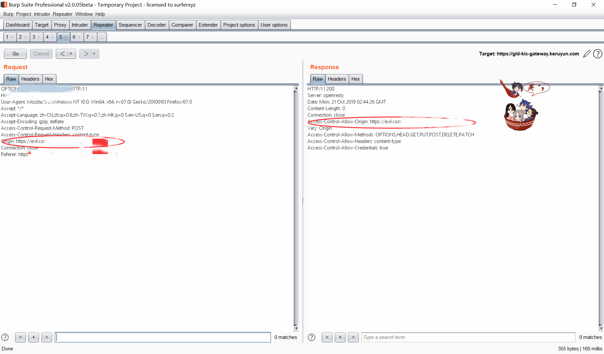Click the Access-Control-Allow-Credentials: true line

tap(348, 148)
